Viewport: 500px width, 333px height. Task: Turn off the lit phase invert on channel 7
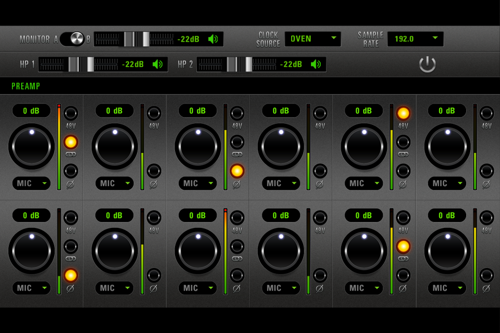(x=71, y=275)
